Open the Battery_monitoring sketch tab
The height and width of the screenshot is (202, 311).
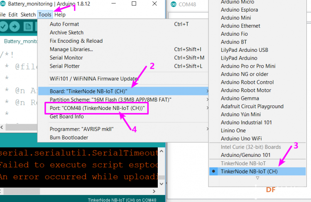(x=21, y=41)
